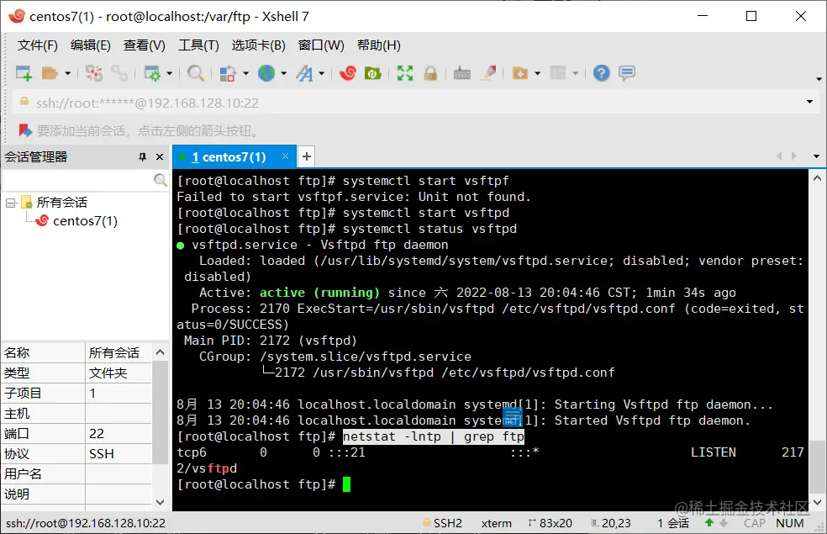The image size is (827, 534).
Task: Pin the 会话管理器 panel
Action: point(142,156)
